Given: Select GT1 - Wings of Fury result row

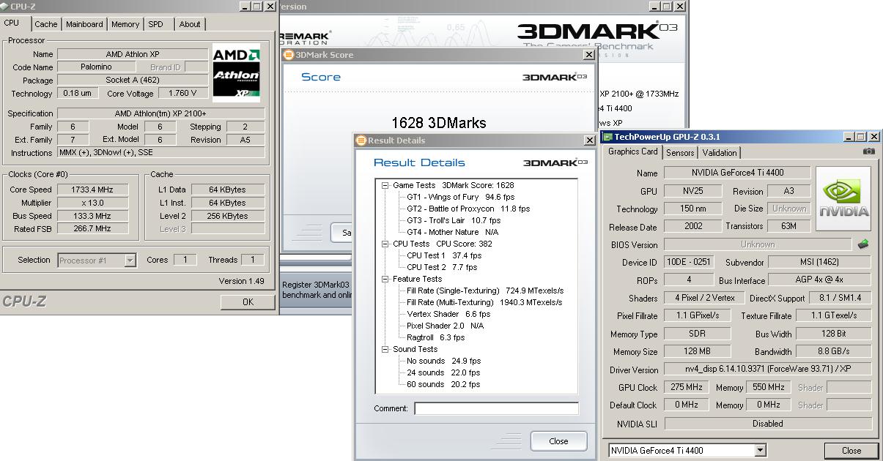Looking at the screenshot, I should point(461,197).
